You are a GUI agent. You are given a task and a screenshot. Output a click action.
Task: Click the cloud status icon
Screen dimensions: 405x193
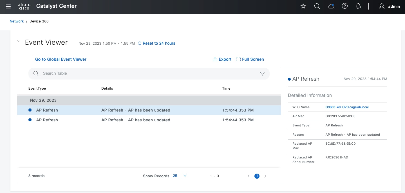[331, 6]
